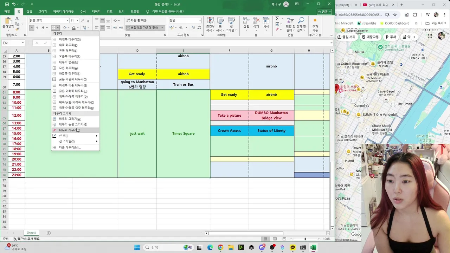The height and width of the screenshot is (253, 450).
Task: Open More Borders (다른 테두리) dialog
Action: [75, 147]
